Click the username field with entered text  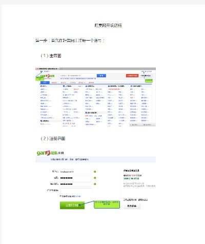pyautogui.click(x=75, y=172)
